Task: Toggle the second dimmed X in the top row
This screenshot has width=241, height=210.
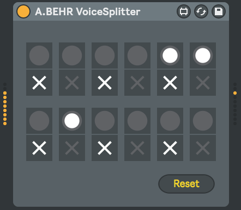Action: [72, 83]
